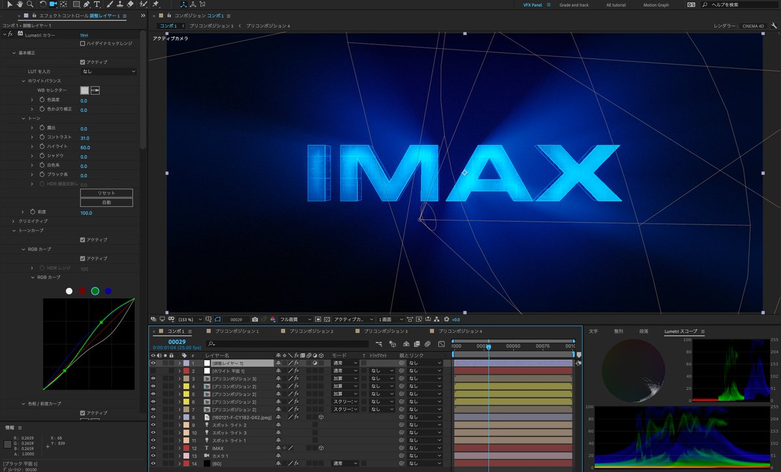Open the アクティブカメラ view dropdown

pyautogui.click(x=354, y=319)
